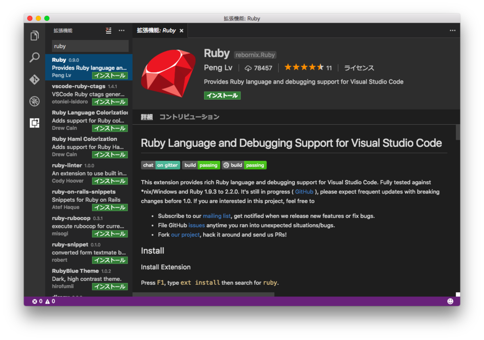Open the feedback smiley icon

(450, 301)
